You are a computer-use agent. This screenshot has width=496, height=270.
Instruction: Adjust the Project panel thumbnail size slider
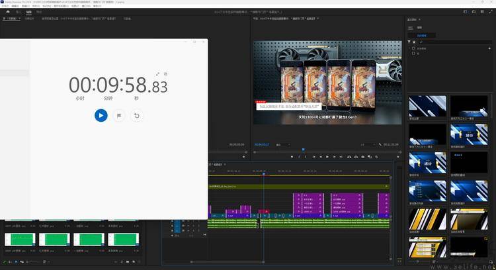click(33, 262)
